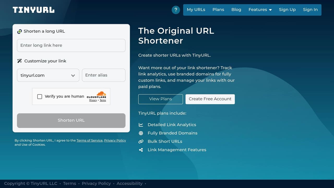The height and width of the screenshot is (188, 334).
Task: Click the Enter alias field
Action: point(104,75)
